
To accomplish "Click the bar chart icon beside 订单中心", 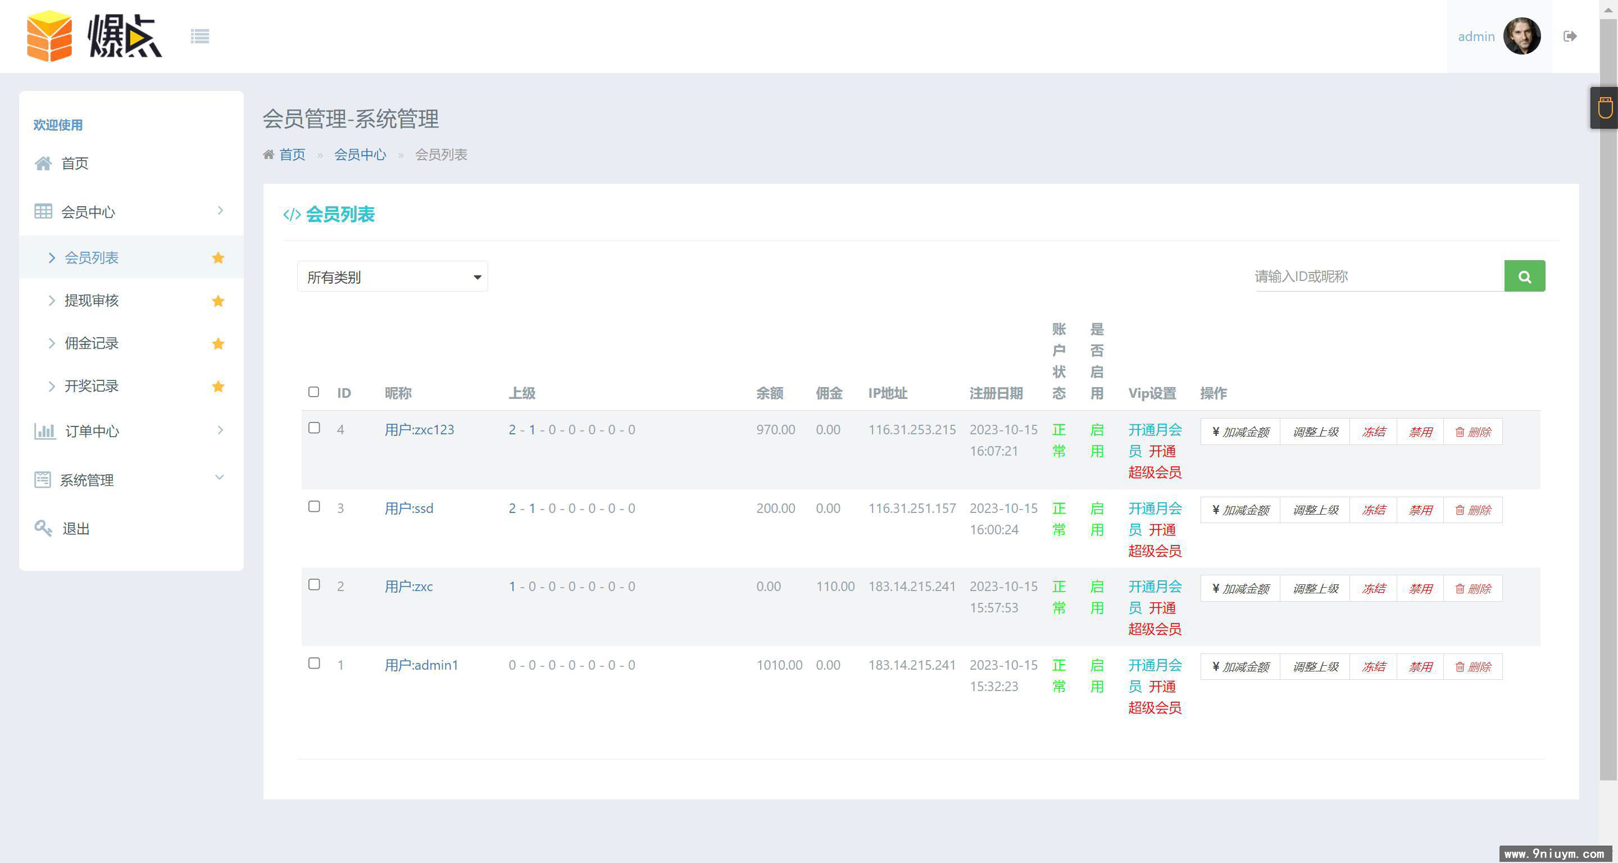I will 44,431.
